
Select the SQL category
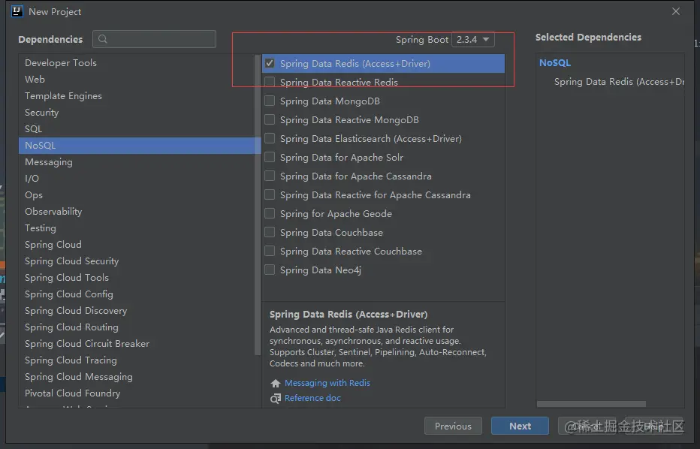coord(137,129)
